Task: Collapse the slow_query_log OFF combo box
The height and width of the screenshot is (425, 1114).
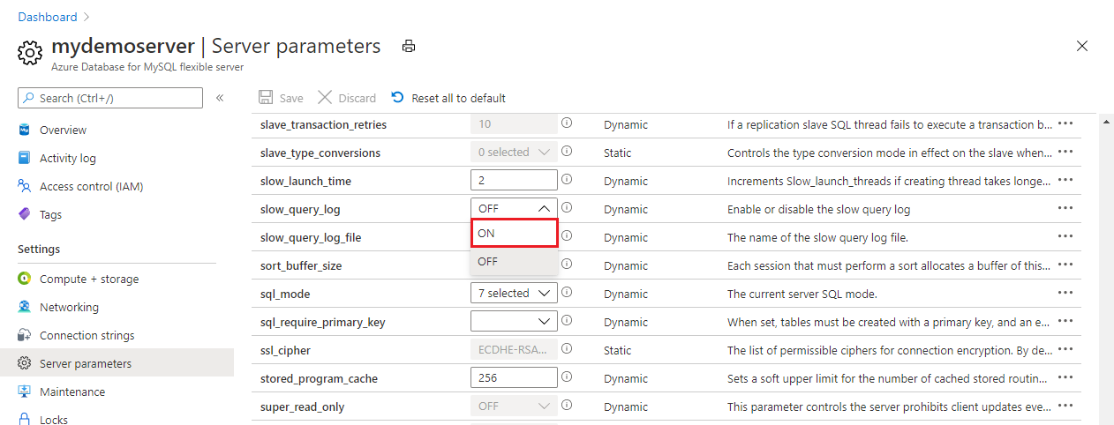Action: 514,208
